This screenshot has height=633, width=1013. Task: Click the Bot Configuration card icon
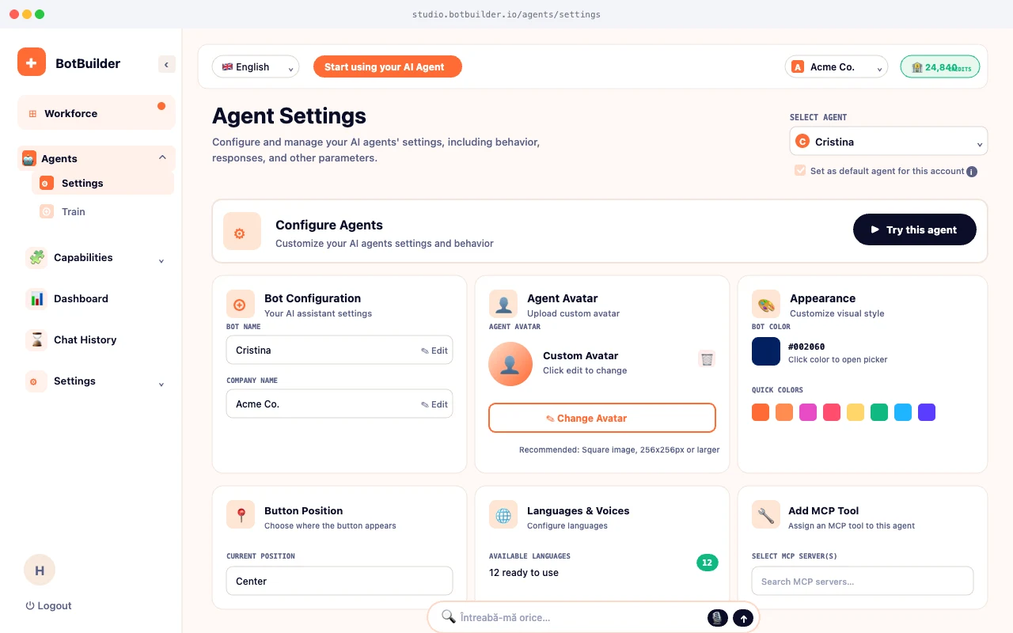[x=241, y=304]
